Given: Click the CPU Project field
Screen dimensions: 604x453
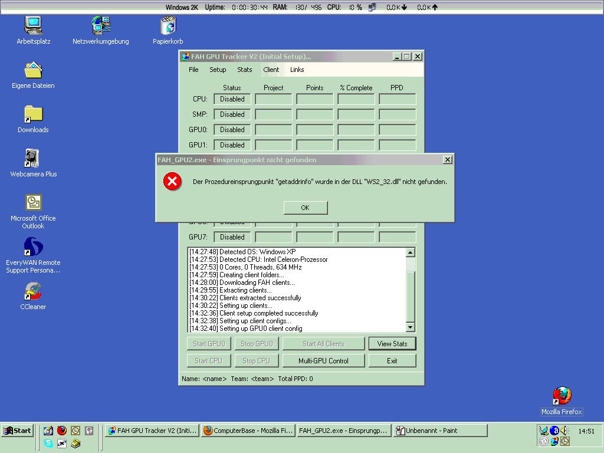Looking at the screenshot, I should click(274, 99).
